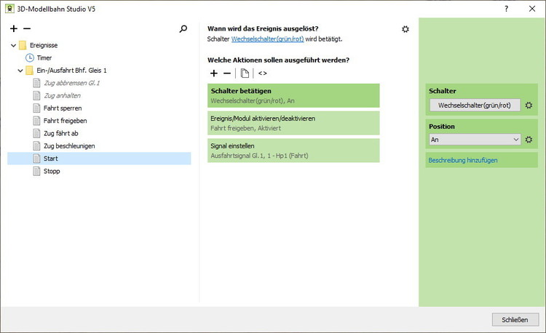The width and height of the screenshot is (546, 333).
Task: Open the event trigger settings gear
Action: pyautogui.click(x=405, y=29)
